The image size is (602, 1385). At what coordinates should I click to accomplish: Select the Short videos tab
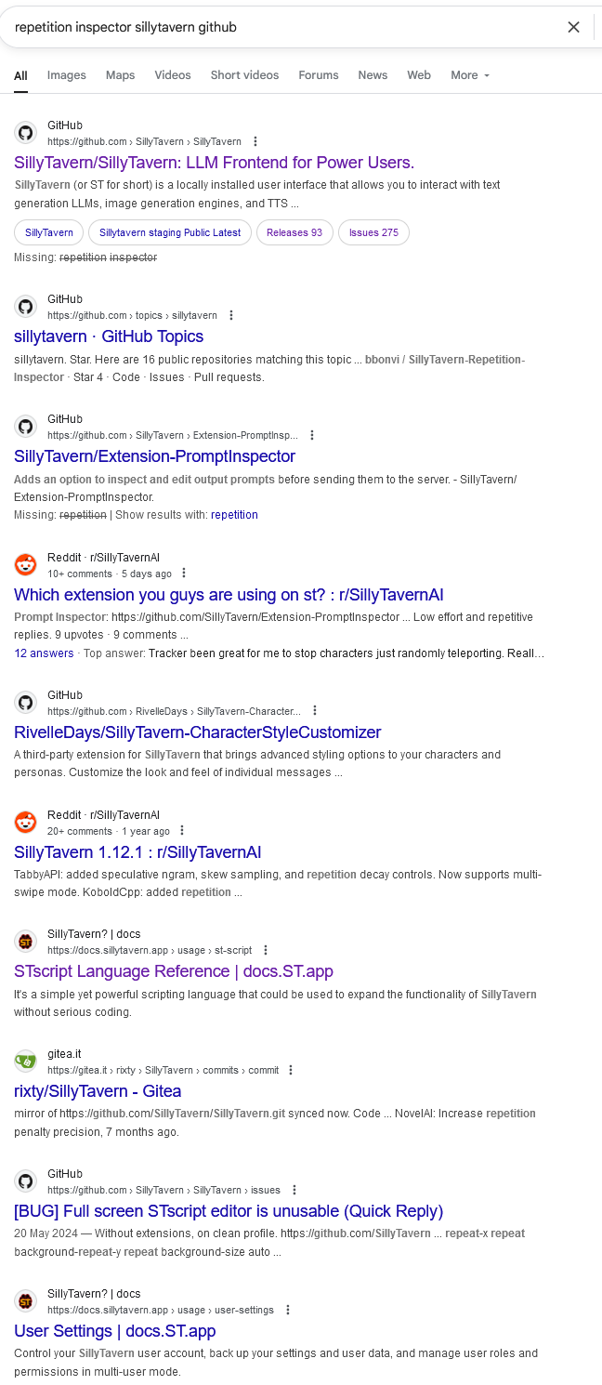(x=244, y=75)
